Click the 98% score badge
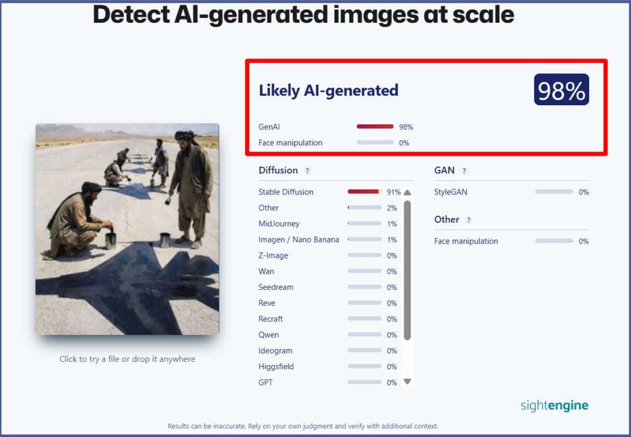The image size is (631, 437). click(x=561, y=90)
